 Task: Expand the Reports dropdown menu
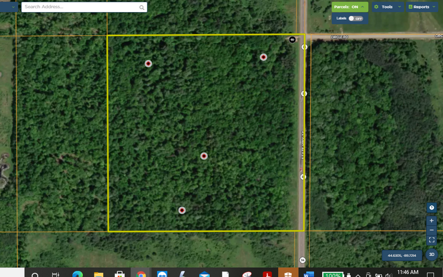(421, 7)
